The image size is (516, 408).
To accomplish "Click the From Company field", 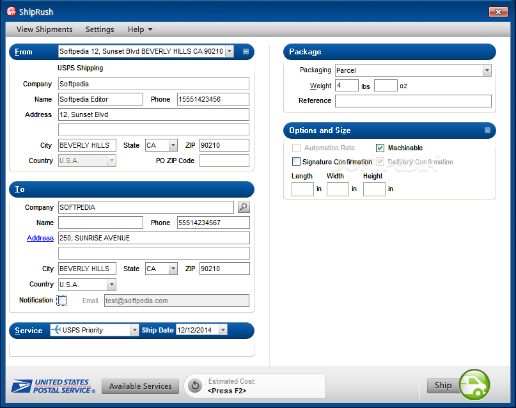I will 153,84.
